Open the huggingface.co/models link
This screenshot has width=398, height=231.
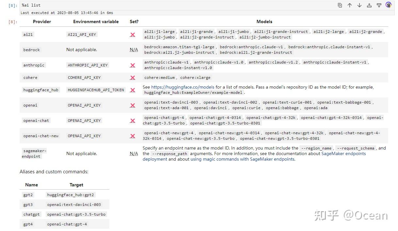(183, 87)
